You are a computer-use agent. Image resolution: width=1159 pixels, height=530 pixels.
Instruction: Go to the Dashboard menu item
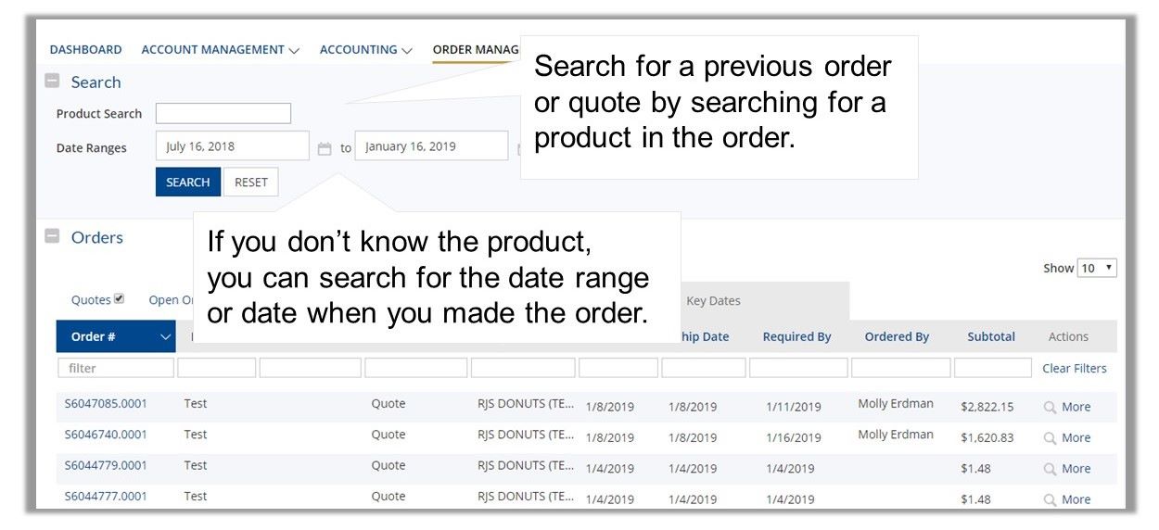[x=85, y=49]
